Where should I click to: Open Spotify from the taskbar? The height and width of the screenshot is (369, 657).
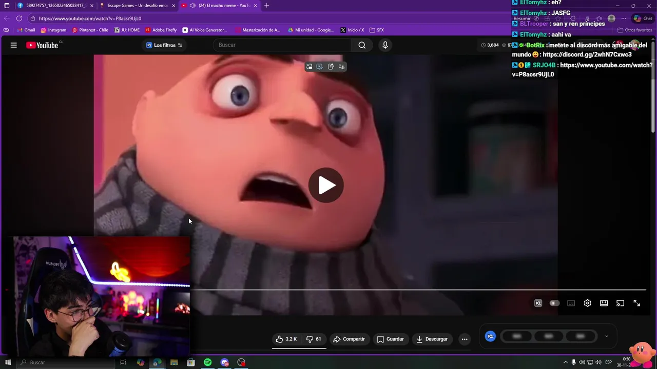207,362
